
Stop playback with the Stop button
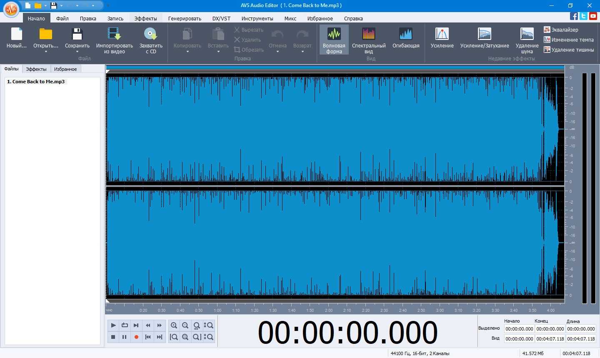pyautogui.click(x=113, y=337)
